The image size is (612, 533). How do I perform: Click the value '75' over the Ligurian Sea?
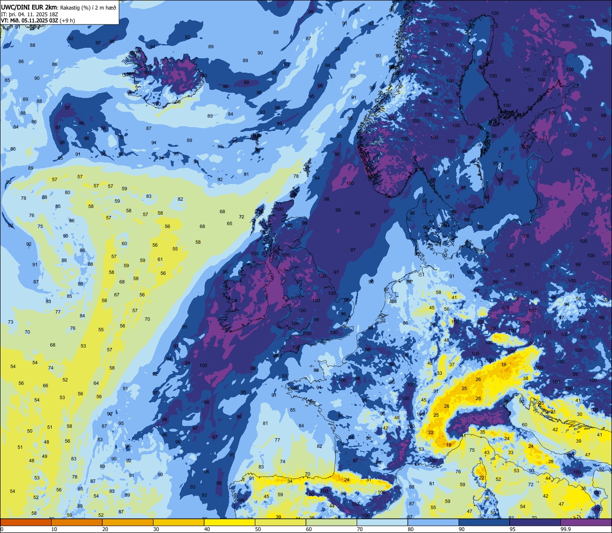(x=472, y=450)
